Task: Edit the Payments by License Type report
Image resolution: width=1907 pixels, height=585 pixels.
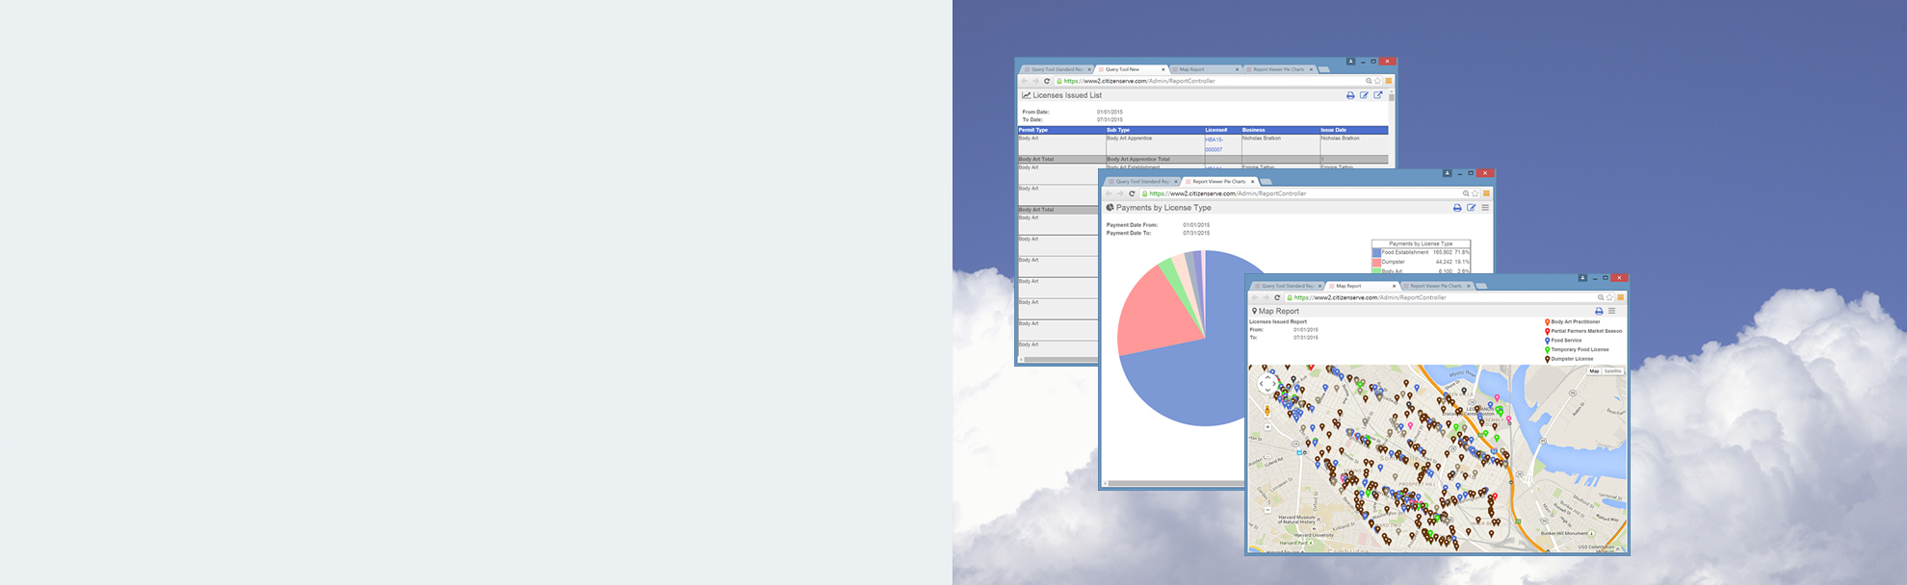Action: (x=1471, y=208)
